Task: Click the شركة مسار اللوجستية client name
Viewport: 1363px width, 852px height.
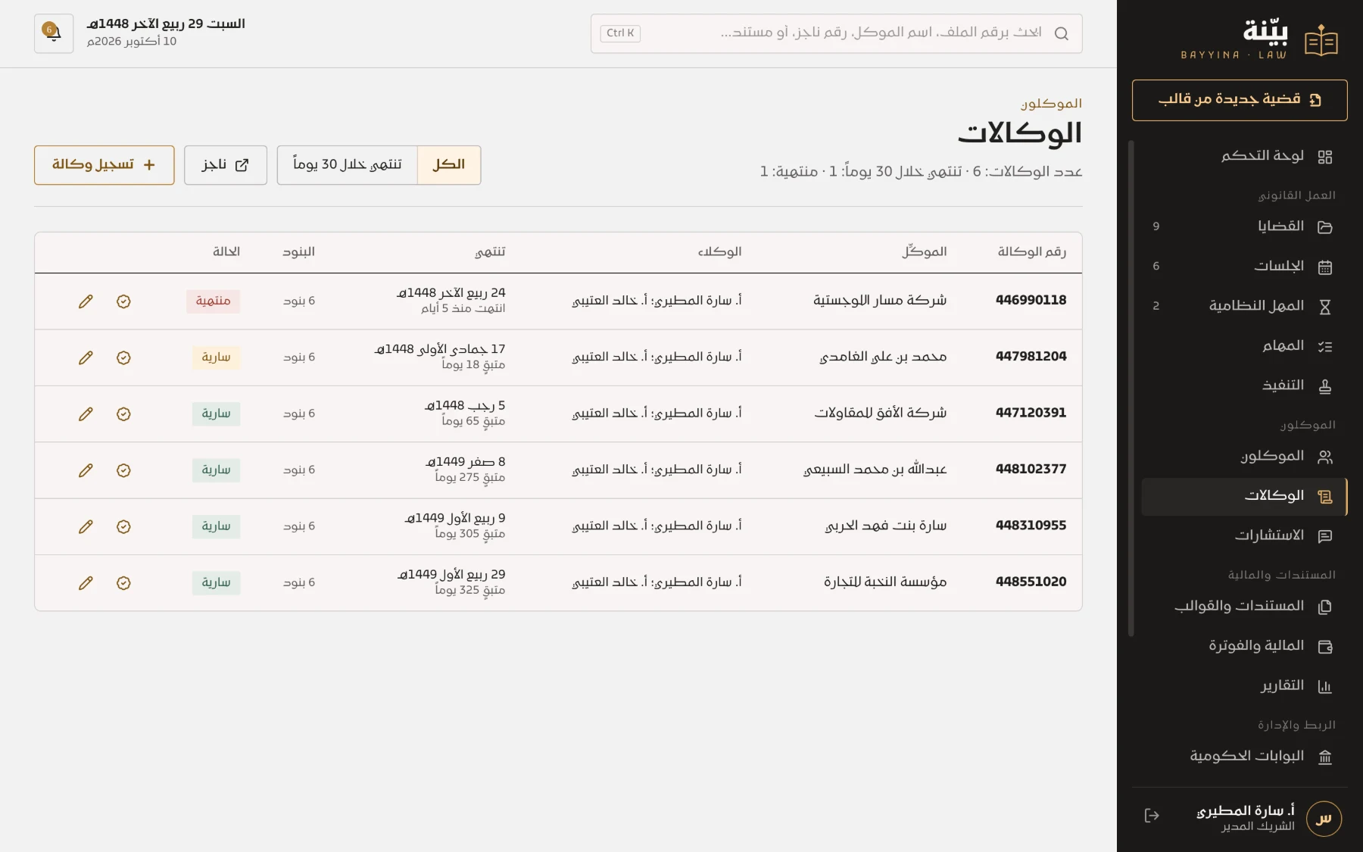Action: (880, 301)
